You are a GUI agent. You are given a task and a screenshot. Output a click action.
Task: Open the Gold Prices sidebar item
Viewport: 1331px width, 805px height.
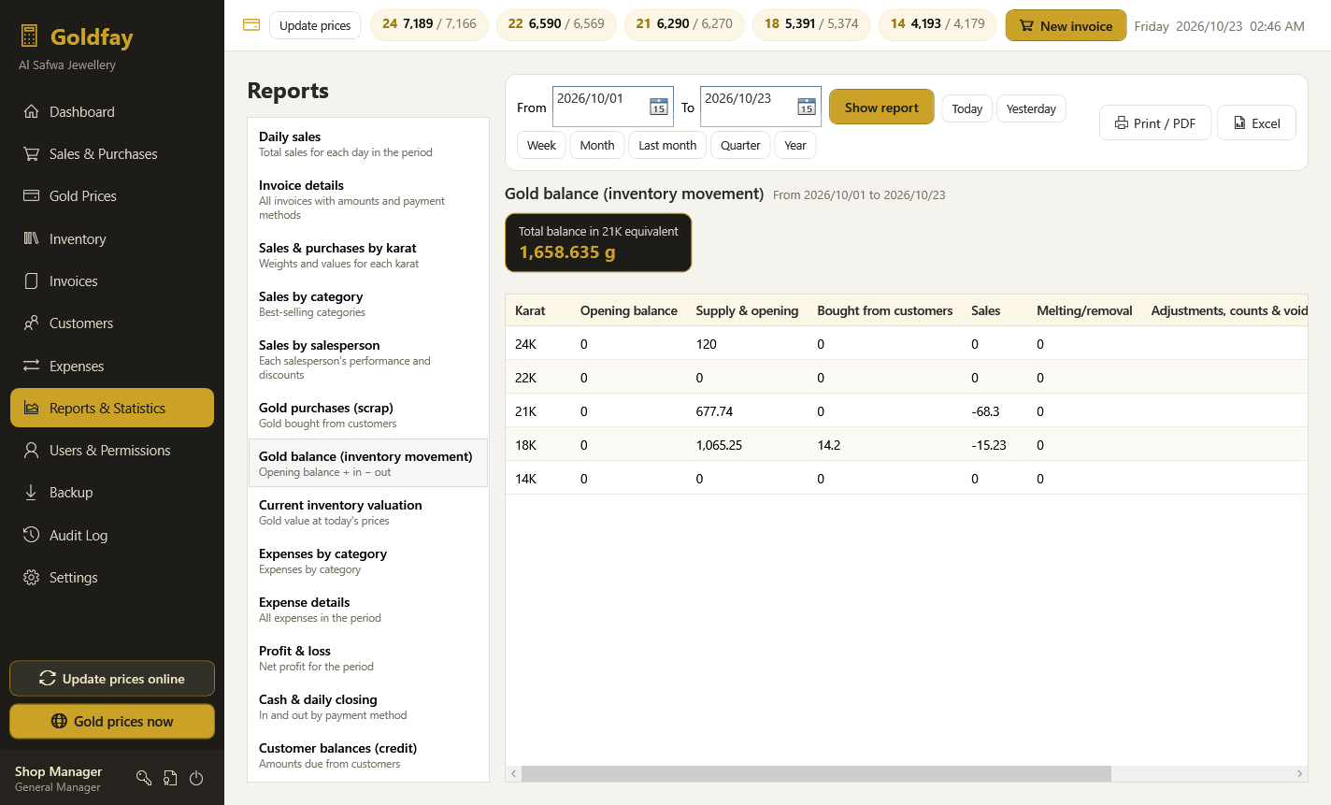(x=112, y=195)
